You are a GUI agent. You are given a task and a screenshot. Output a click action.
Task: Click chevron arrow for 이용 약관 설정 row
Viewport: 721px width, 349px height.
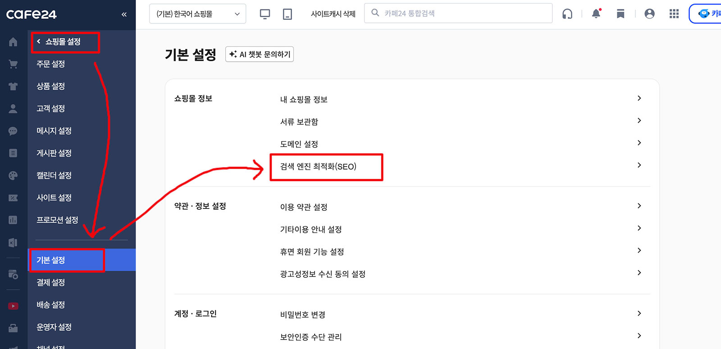639,206
